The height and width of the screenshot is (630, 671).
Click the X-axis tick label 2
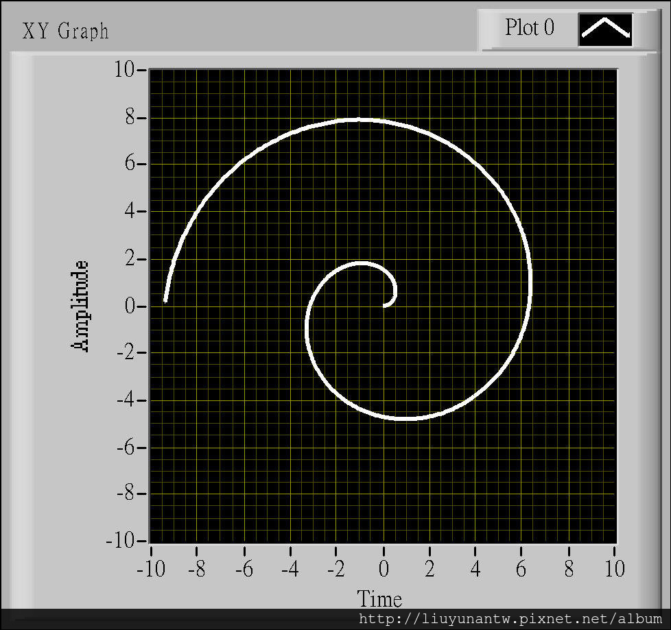tap(429, 568)
